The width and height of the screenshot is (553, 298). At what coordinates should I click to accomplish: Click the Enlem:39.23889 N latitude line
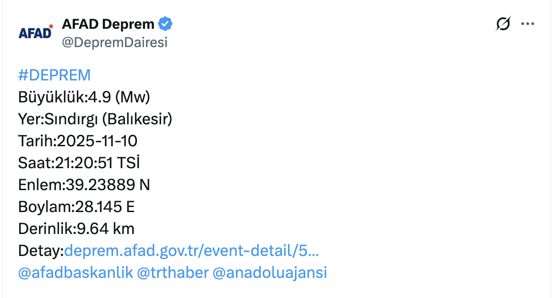[84, 185]
